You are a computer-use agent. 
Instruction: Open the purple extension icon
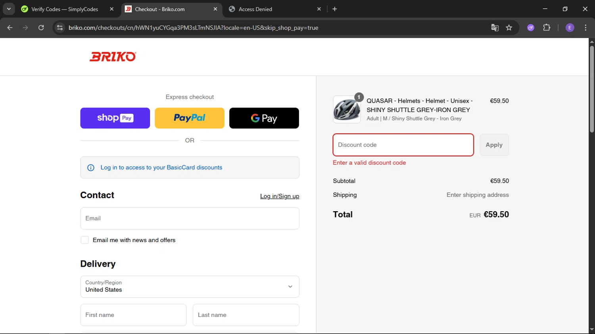point(531,28)
